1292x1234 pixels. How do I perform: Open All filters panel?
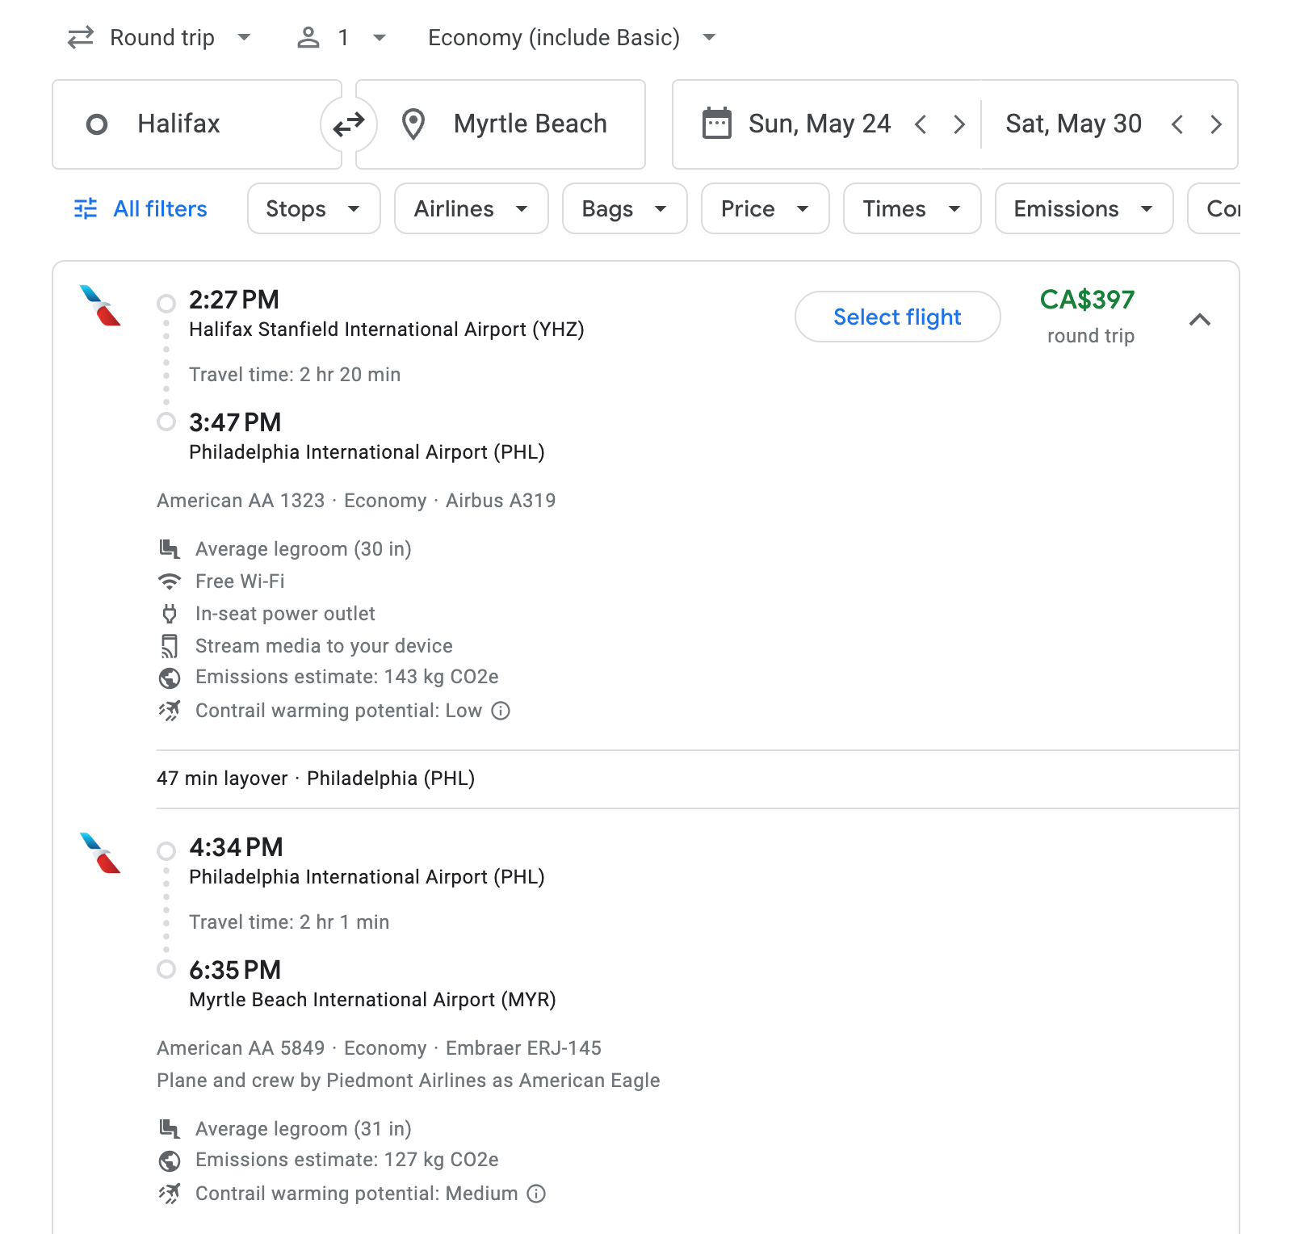click(141, 209)
